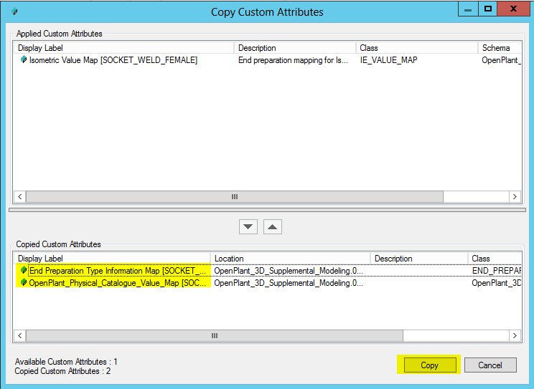Screen dimensions: 534x389
Task: Click the Isometric Value Map row icon
Action: (x=24, y=60)
